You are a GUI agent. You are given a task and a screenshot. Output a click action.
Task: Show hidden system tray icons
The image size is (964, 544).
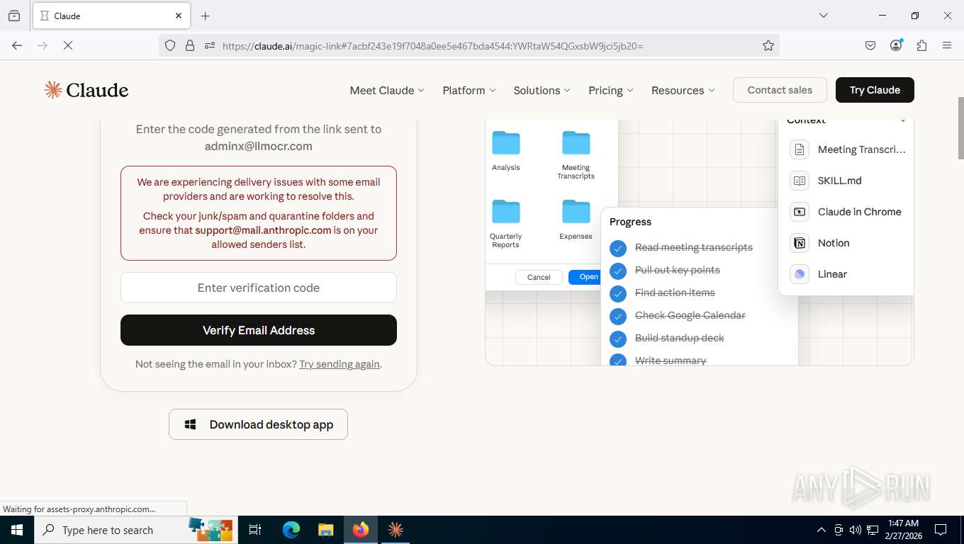[822, 530]
